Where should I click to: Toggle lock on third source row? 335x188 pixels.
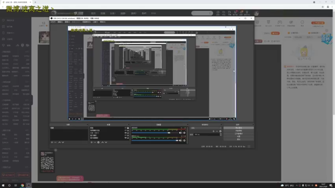pos(128,133)
